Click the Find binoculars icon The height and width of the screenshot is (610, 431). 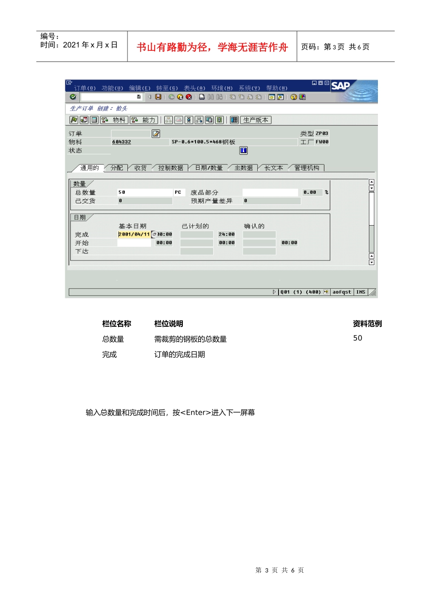click(211, 97)
